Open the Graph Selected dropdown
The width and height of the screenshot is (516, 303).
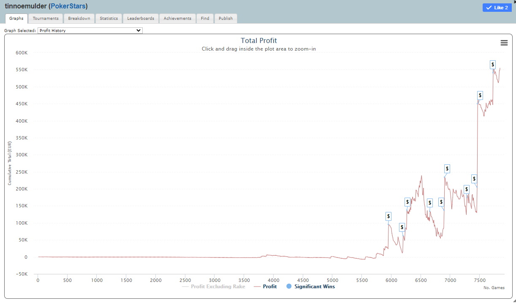point(90,30)
